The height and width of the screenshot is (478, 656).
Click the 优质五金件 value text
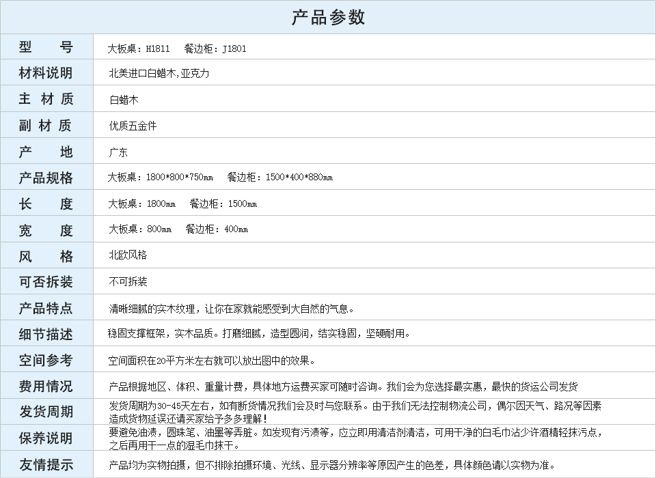[x=133, y=126]
